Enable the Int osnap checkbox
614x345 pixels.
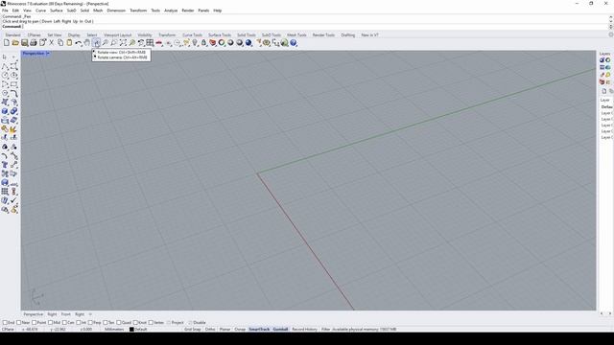[x=79, y=323]
